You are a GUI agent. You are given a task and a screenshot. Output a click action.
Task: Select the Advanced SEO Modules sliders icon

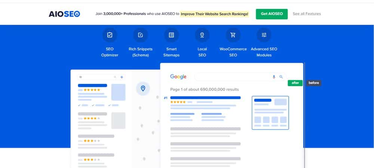pos(264,35)
